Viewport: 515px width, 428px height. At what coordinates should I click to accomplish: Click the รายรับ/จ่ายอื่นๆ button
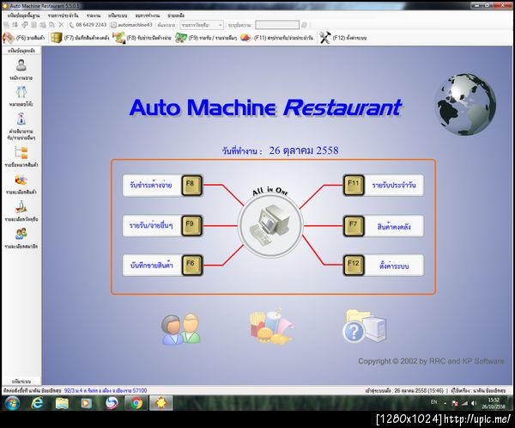[152, 226]
